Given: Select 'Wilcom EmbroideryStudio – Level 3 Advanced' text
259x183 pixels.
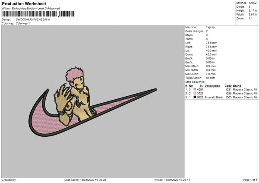Looking at the screenshot, I should tap(31, 9).
